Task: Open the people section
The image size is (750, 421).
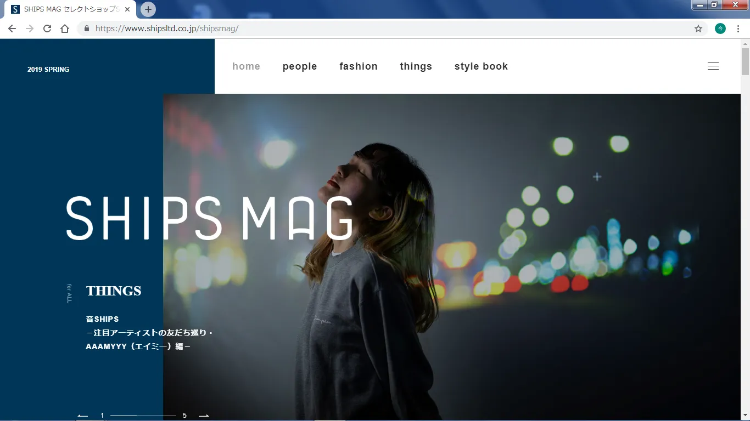Action: (x=300, y=66)
